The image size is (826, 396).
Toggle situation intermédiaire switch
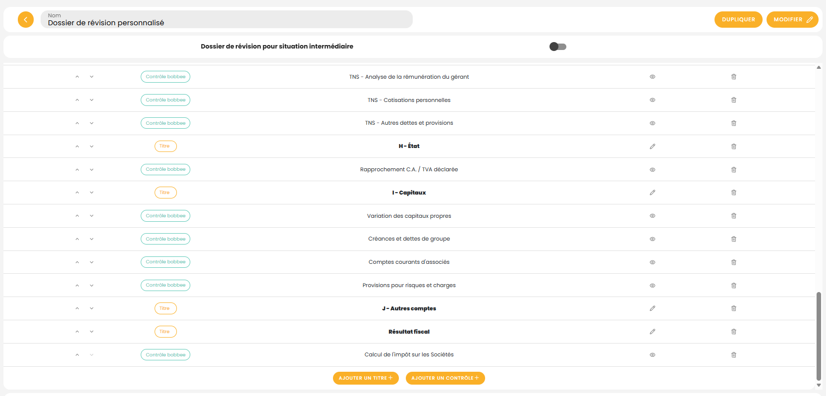[558, 47]
